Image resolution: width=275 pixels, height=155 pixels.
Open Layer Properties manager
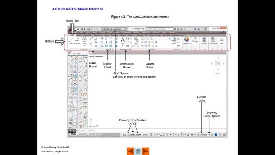coord(136,42)
